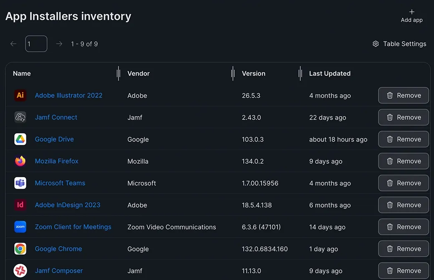
Task: Sort by the Last Updated column header
Action: [x=330, y=73]
